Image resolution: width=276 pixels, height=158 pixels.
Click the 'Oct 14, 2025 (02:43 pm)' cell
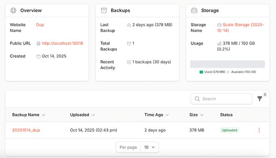coord(93,130)
